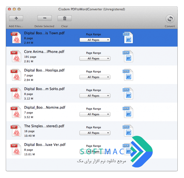Open Page Range dropdown for Digital Boo...Hooliga.pdf
184x178 pixels.
coord(95,77)
